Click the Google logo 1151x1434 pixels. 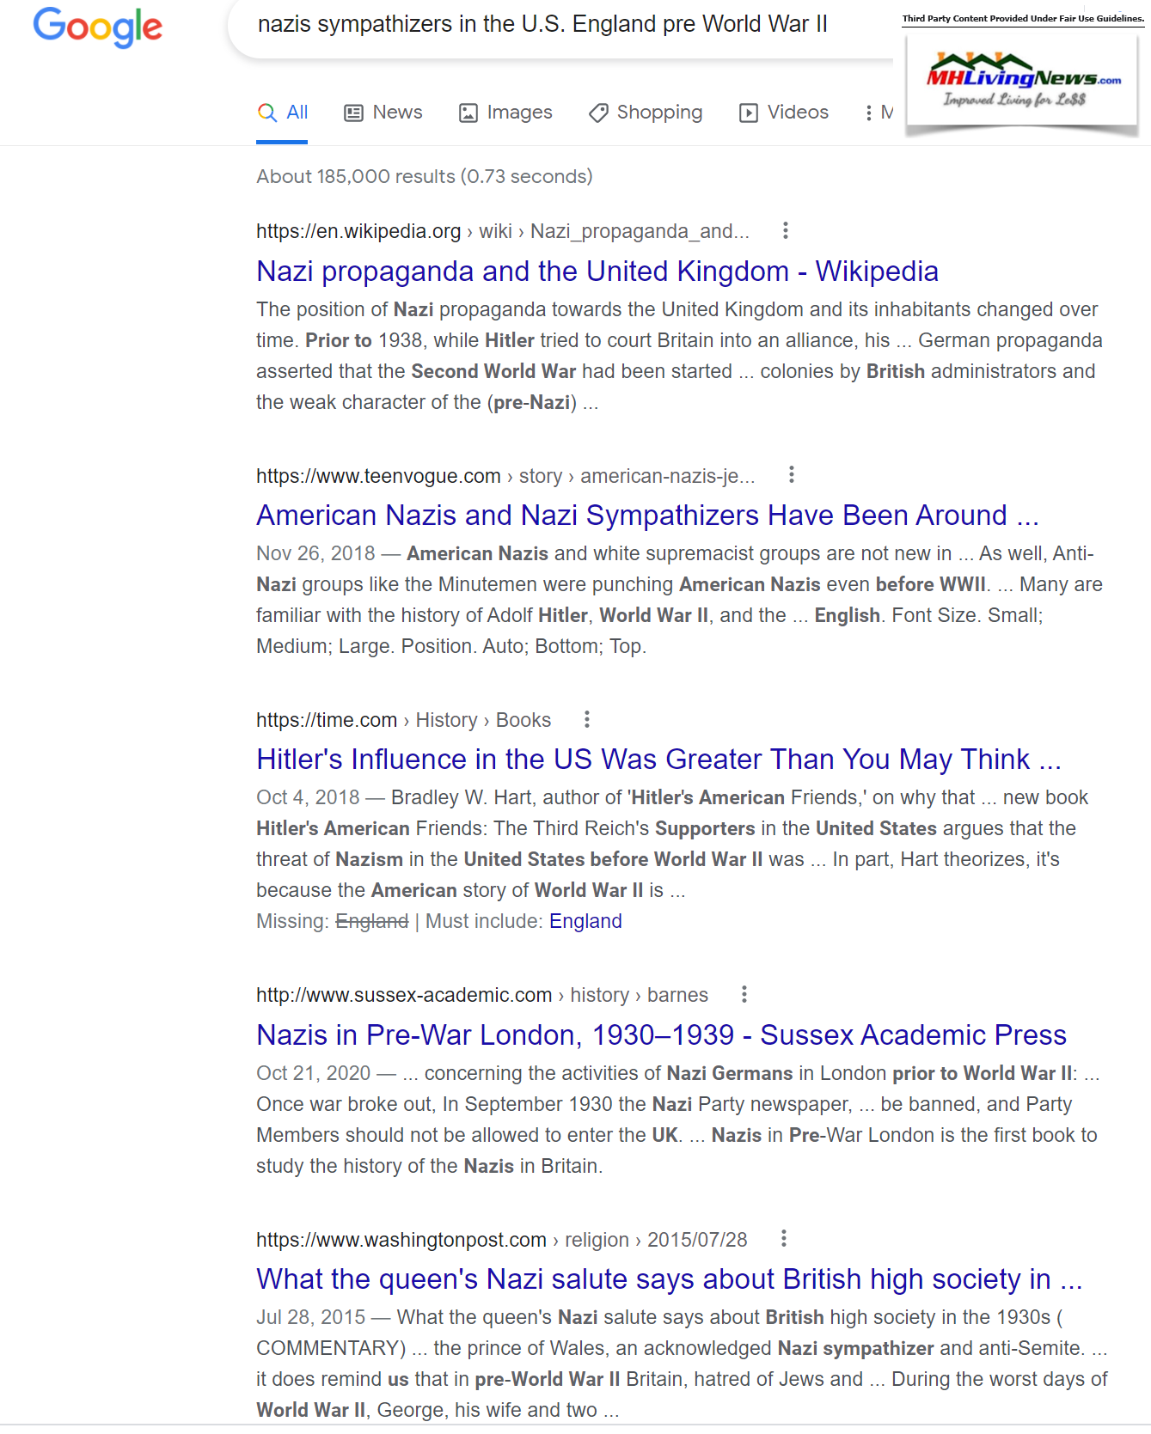coord(97,27)
